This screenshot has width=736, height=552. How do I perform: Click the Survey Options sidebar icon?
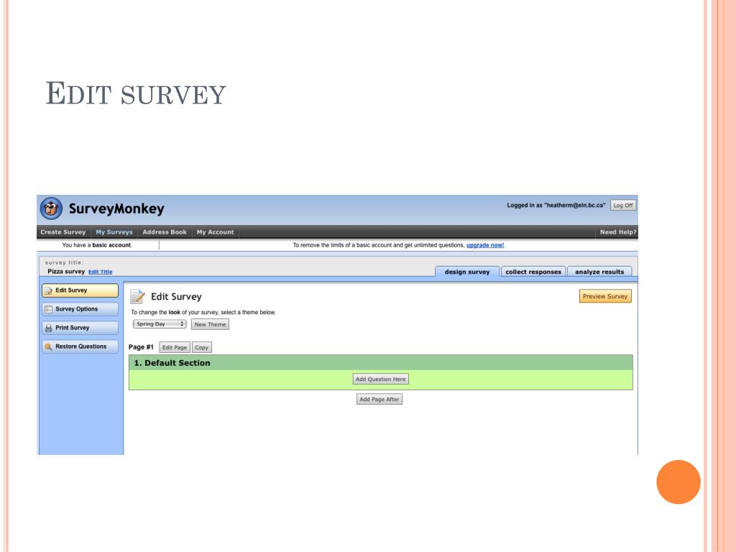coord(48,309)
